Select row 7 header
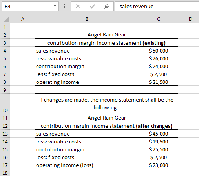This screenshot has height=176, width=199. 5,74
